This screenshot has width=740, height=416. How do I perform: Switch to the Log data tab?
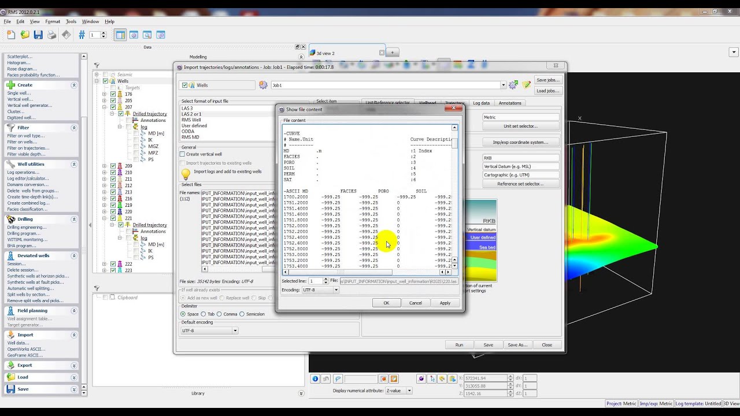click(481, 103)
